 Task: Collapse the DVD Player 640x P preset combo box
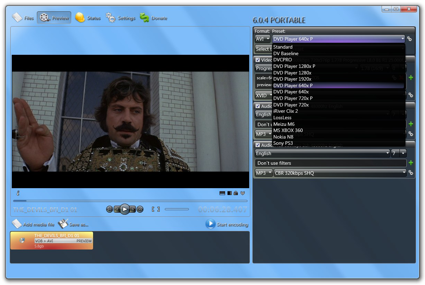point(338,39)
